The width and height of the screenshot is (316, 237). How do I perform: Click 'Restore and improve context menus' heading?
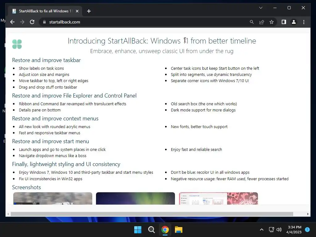coord(55,118)
